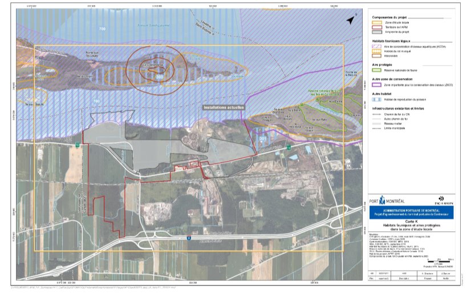Click 'Infrastructures existantes et limites' heading
Viewport: 471px width, 297px height.
click(398, 109)
